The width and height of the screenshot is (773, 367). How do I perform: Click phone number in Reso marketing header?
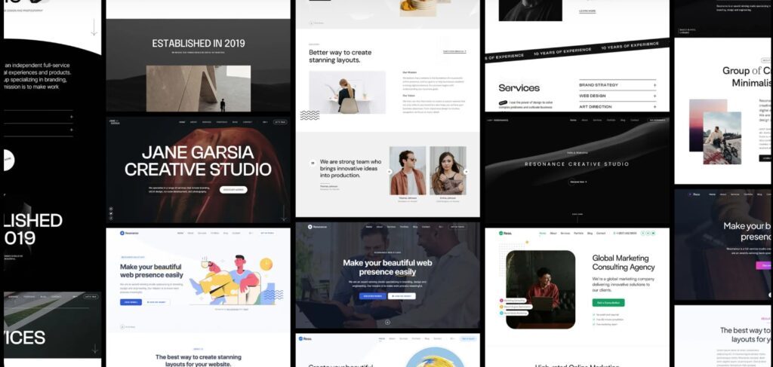pyautogui.click(x=625, y=233)
